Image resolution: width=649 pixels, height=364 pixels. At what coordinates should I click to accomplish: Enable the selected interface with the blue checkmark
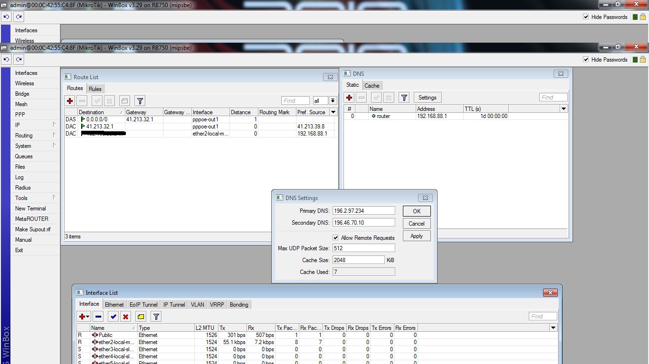click(113, 316)
